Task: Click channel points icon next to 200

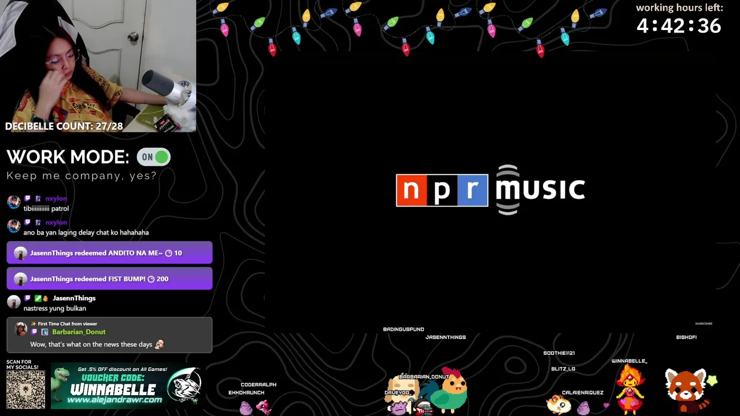Action: pos(151,279)
